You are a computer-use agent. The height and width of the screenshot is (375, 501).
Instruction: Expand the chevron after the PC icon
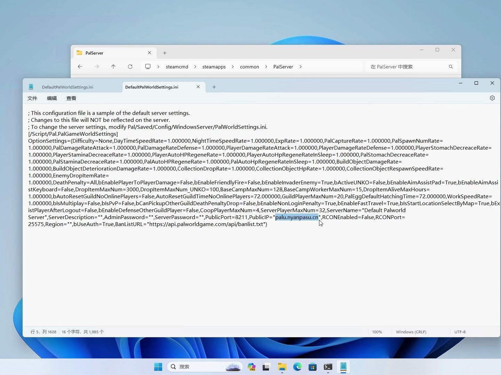(x=158, y=67)
